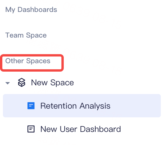Viewport: 162px width, 145px height.
Task: Select the New Space label
Action: coord(52,83)
